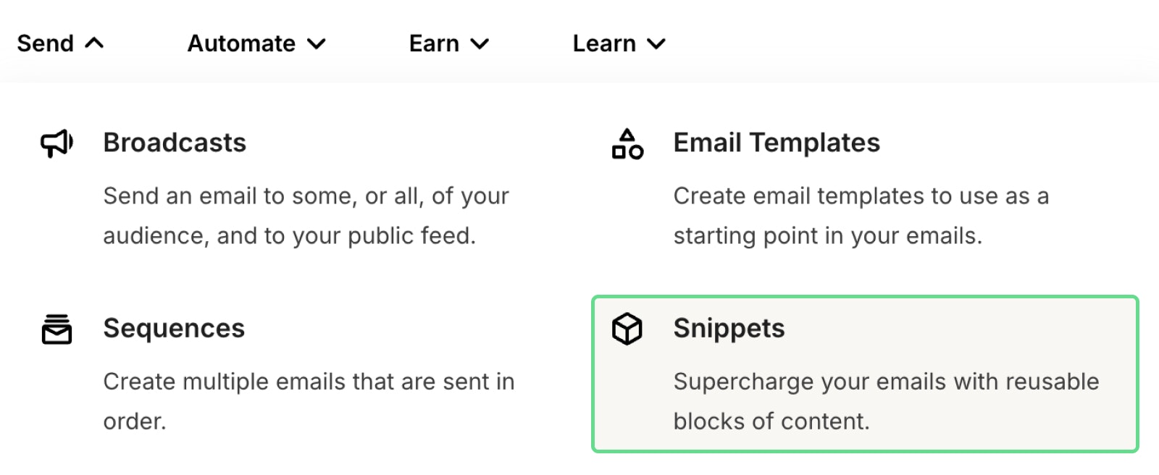Screen dimensions: 1159x475
Task: Click the Broadcasts megaphone icon
Action: [x=57, y=143]
